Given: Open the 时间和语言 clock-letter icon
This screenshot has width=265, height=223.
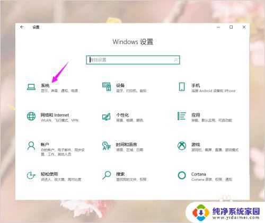Looking at the screenshot, I should click(x=107, y=146).
